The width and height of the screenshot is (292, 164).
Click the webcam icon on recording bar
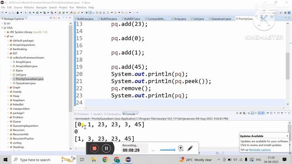pyautogui.click(x=181, y=148)
